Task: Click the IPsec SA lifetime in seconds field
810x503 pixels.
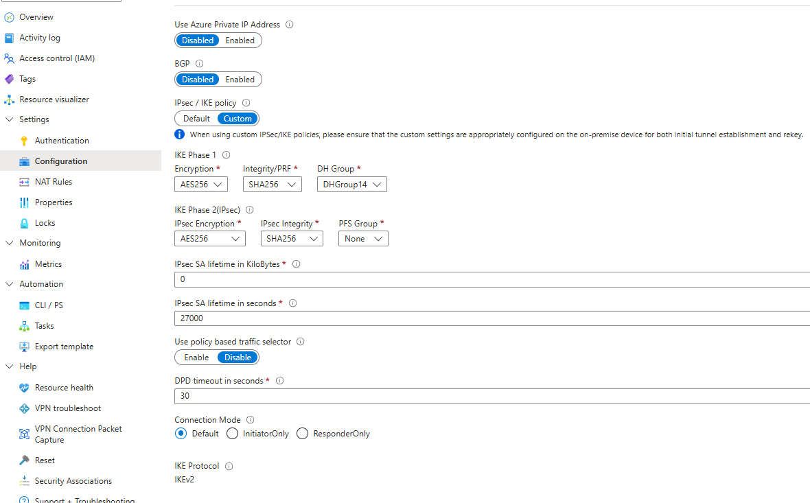Action: (x=491, y=318)
